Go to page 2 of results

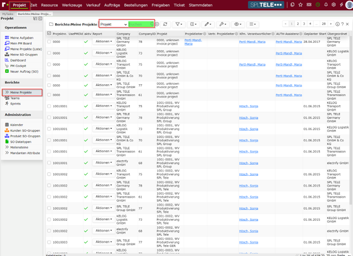pyautogui.click(x=297, y=24)
